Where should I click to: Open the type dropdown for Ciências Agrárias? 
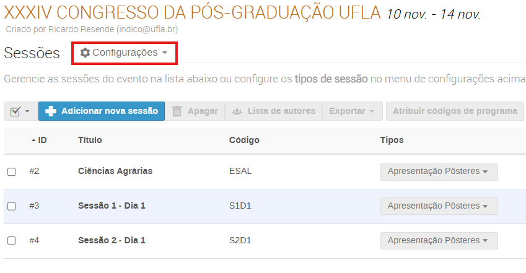(x=439, y=171)
